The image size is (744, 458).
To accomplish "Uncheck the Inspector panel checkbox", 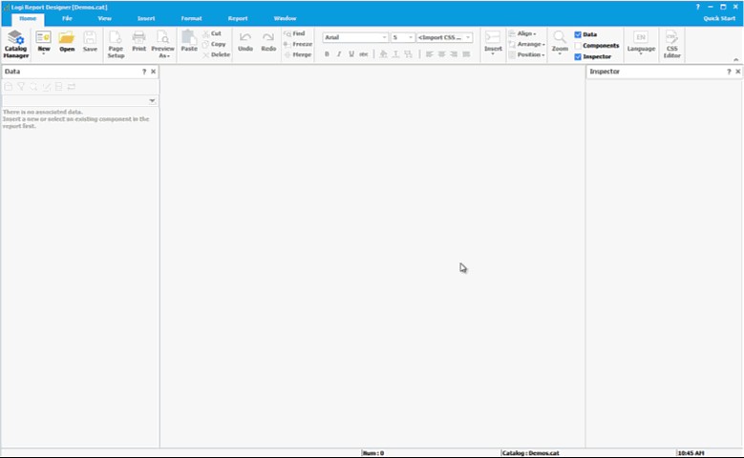I will coord(578,57).
